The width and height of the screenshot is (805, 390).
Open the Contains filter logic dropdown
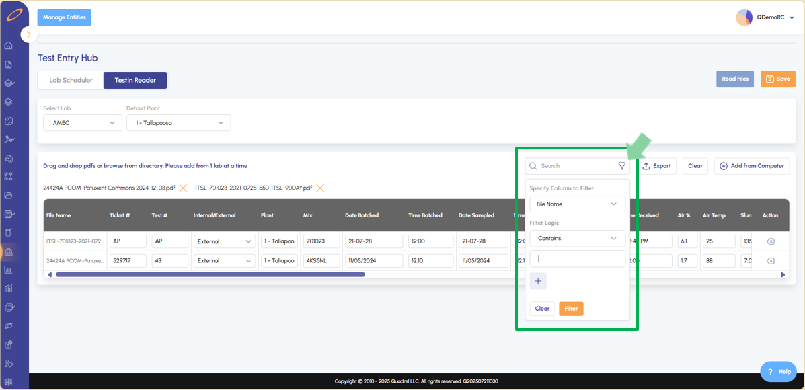pos(577,239)
